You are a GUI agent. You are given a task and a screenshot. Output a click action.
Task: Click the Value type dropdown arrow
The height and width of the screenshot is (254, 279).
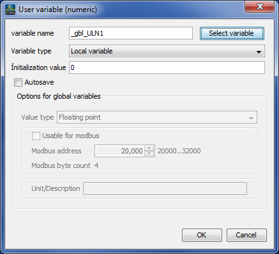pyautogui.click(x=251, y=118)
